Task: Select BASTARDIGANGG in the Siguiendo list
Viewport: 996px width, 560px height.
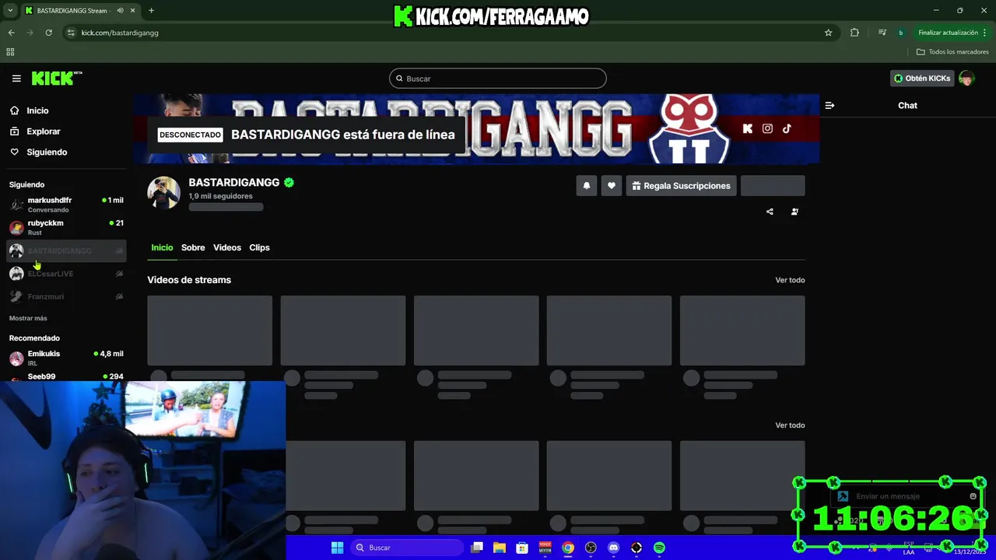Action: coord(67,250)
